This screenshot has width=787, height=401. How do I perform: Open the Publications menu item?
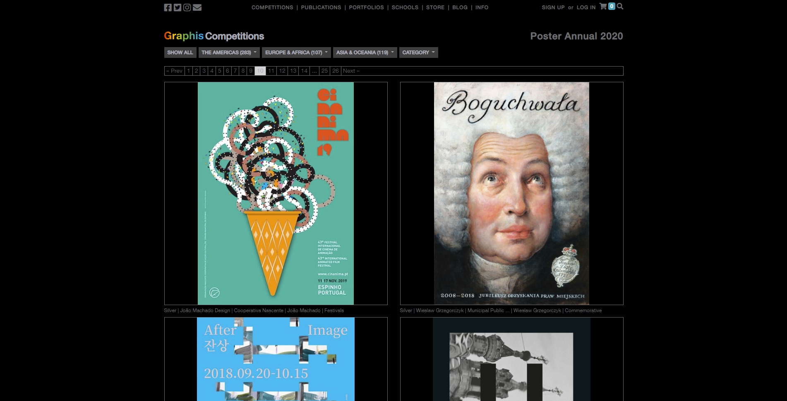click(x=321, y=7)
